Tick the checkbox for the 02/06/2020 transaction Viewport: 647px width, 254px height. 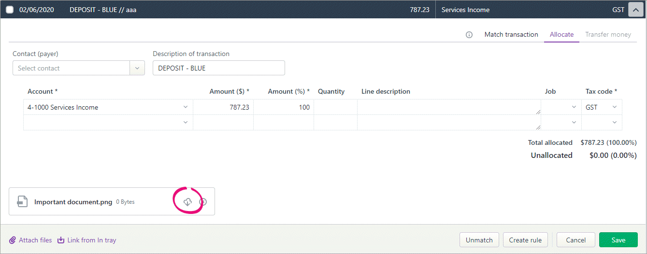coord(10,10)
